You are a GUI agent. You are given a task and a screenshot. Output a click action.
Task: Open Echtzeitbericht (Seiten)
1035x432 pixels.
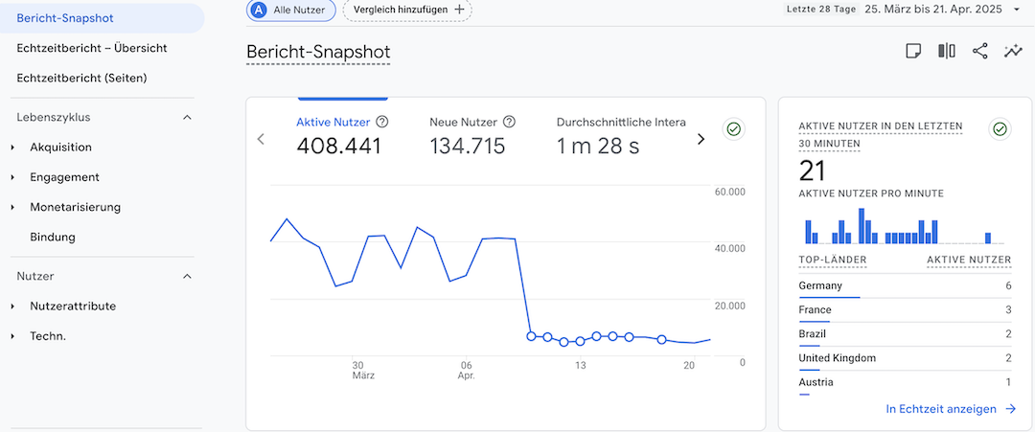tap(81, 78)
